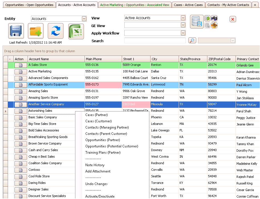Switch to the Cases - Active Cases tab

click(x=188, y=5)
